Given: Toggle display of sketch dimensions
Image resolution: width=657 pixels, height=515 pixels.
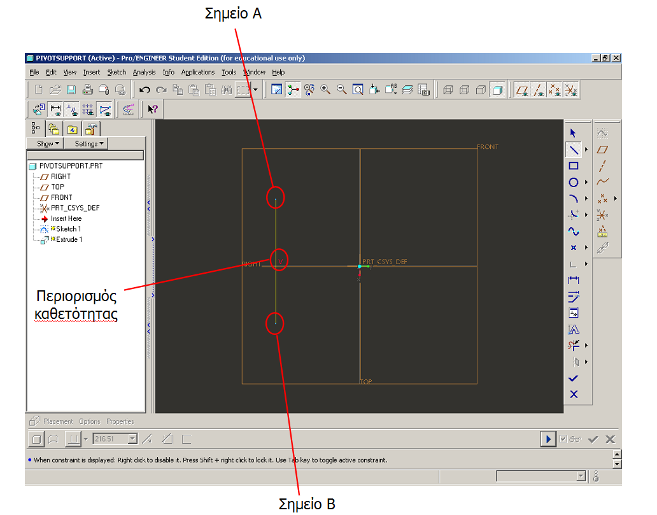Looking at the screenshot, I should click(56, 109).
